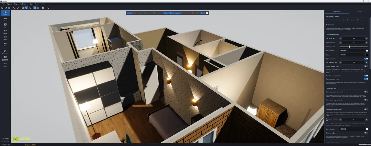Screen dimensions: 371x146
Task: Select the ruler measurement tool in sidebar
Action: pos(5,65)
